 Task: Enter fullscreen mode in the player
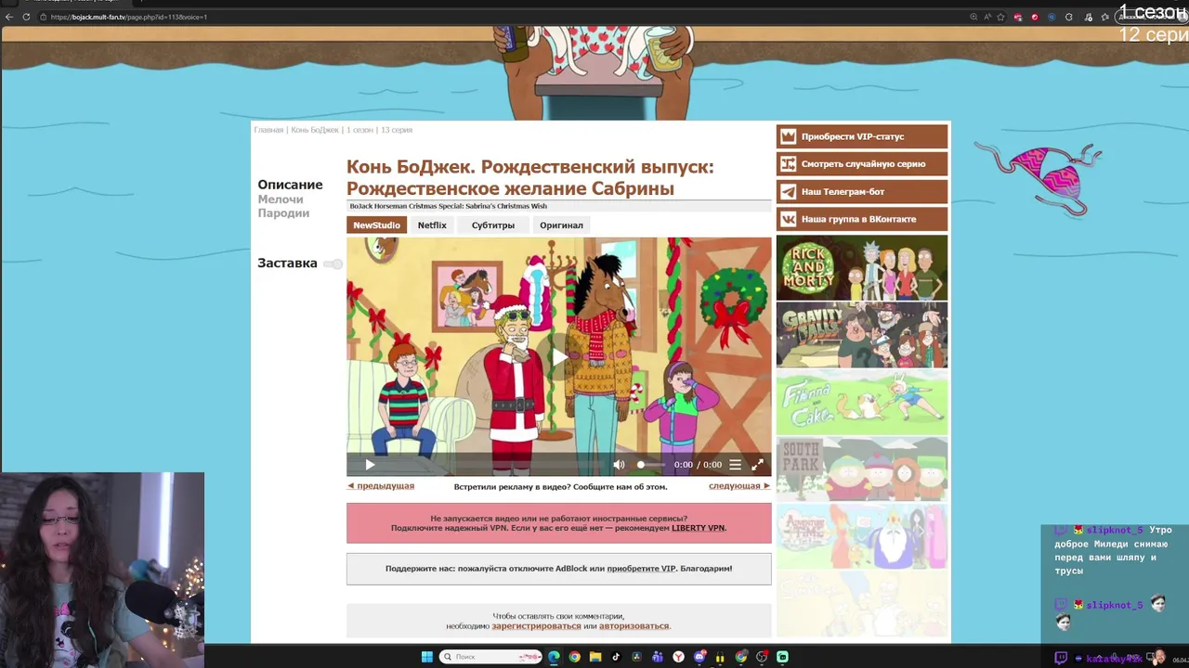click(x=757, y=465)
